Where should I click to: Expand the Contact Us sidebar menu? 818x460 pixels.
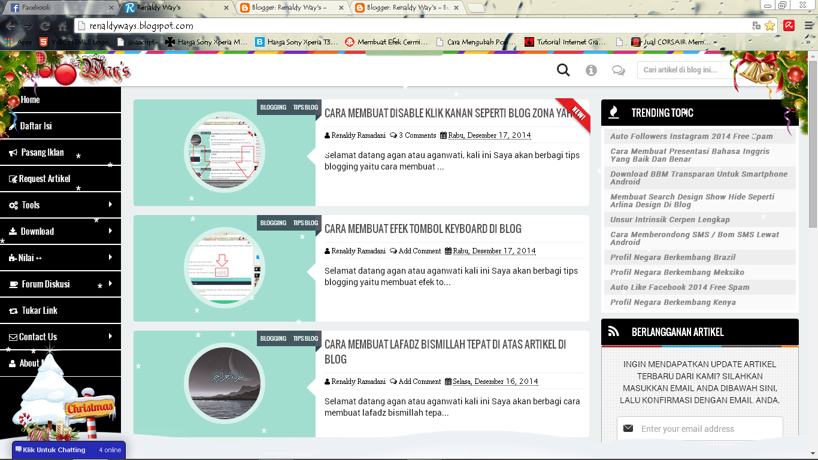(60, 337)
